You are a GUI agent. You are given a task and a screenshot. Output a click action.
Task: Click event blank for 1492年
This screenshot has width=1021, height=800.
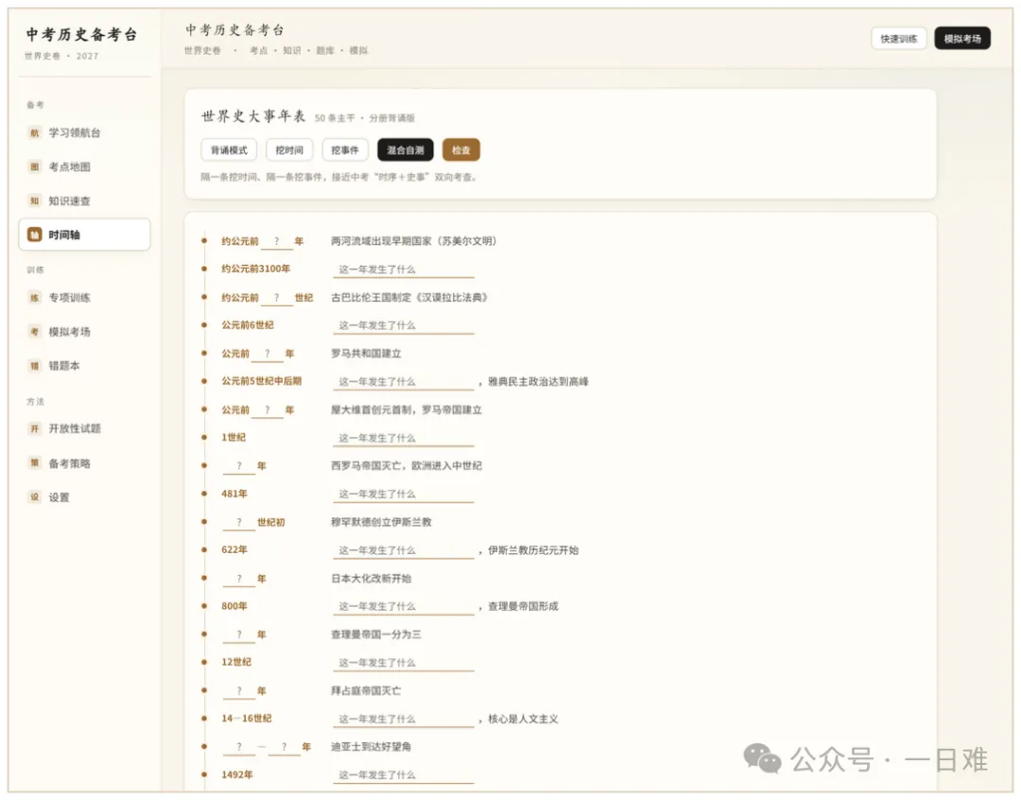click(403, 775)
